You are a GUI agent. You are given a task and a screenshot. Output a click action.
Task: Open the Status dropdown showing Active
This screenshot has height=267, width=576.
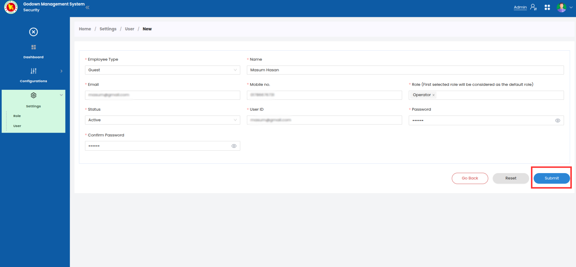pyautogui.click(x=162, y=120)
